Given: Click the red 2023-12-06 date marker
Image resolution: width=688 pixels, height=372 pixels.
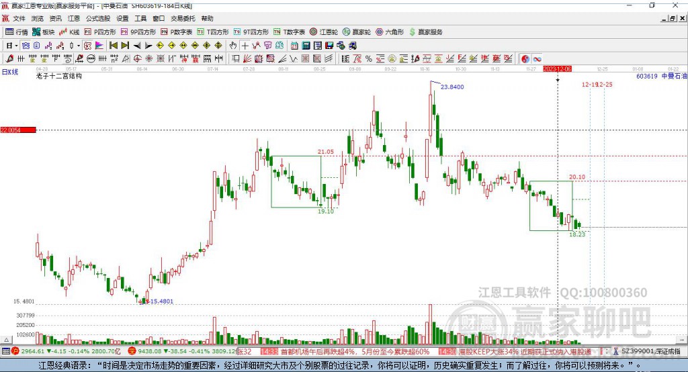Looking at the screenshot, I should [x=557, y=69].
